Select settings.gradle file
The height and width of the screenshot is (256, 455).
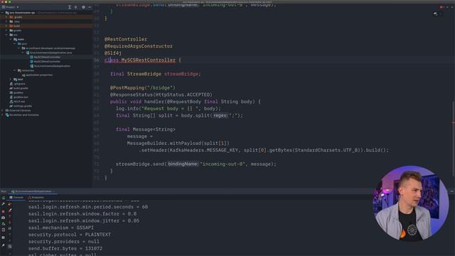pos(21,106)
